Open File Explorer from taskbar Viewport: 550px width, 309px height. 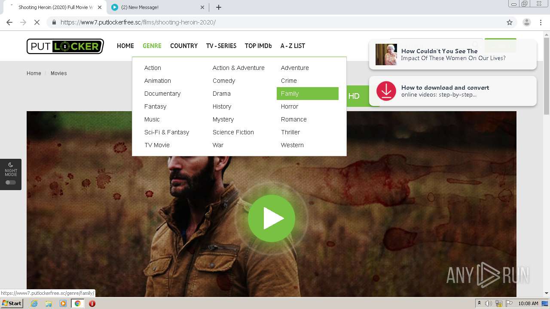(x=49, y=303)
